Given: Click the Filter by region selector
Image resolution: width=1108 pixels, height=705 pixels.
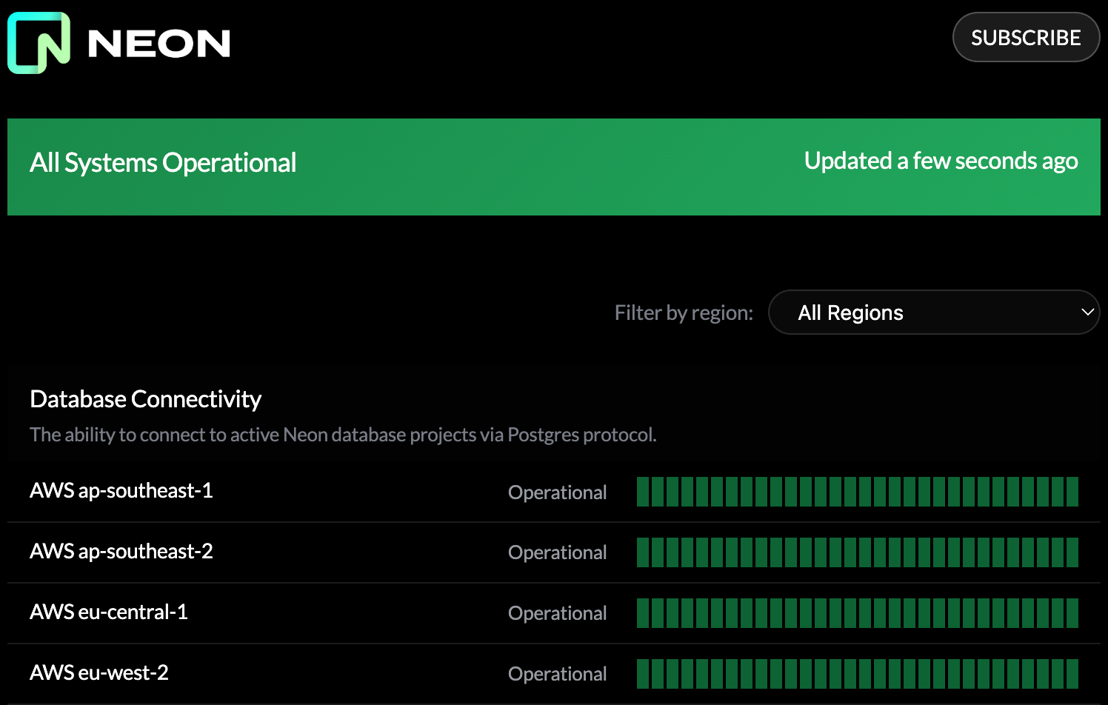Looking at the screenshot, I should point(934,312).
